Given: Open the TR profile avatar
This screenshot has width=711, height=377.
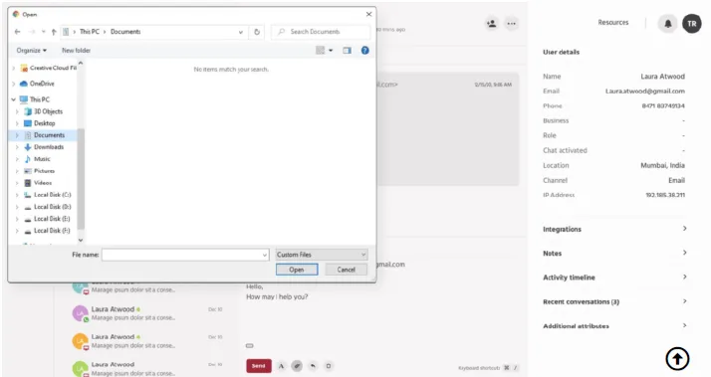Looking at the screenshot, I should pyautogui.click(x=691, y=24).
